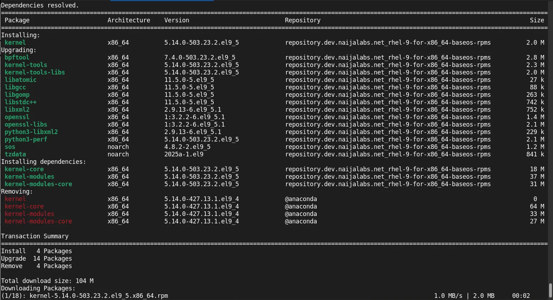Click the 'Transaction Summary' heading

tap(35, 236)
